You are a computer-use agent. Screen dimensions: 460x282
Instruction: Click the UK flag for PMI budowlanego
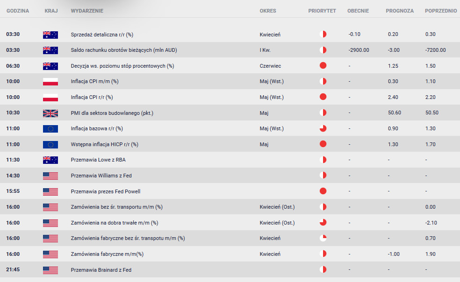(50, 113)
